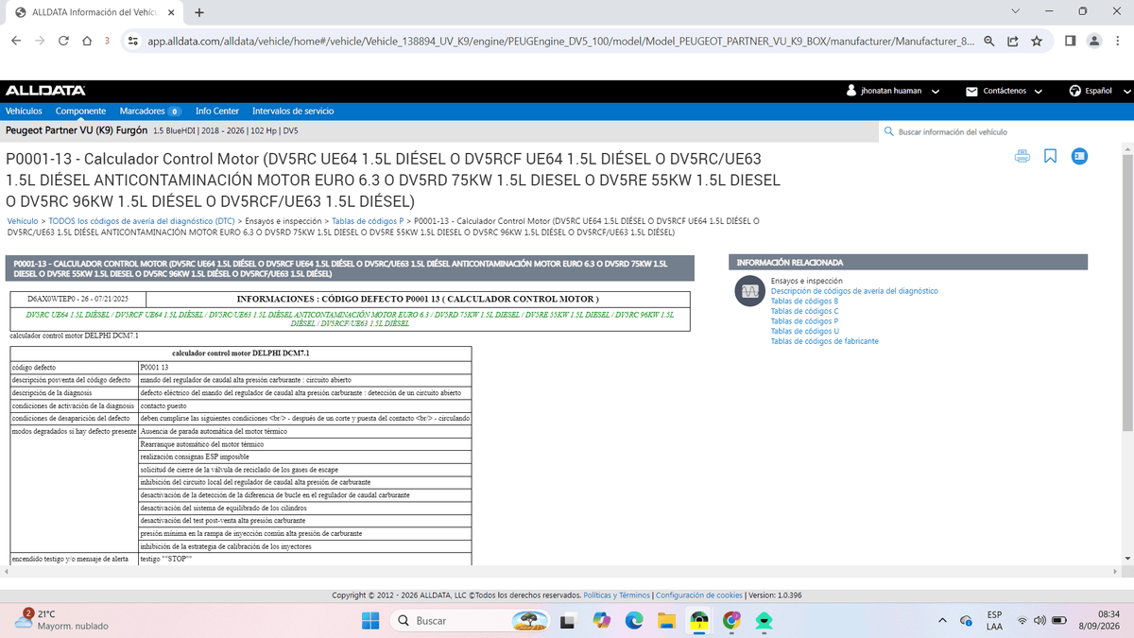Open Chrome three-dot menu
The height and width of the screenshot is (638, 1134).
(1119, 41)
